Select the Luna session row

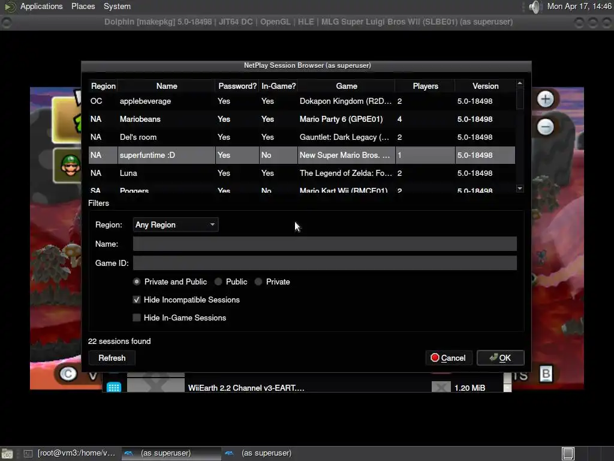click(302, 173)
